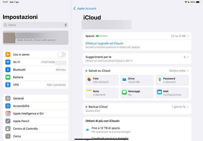Toggle the Uso in aereo switch

(x=62, y=55)
